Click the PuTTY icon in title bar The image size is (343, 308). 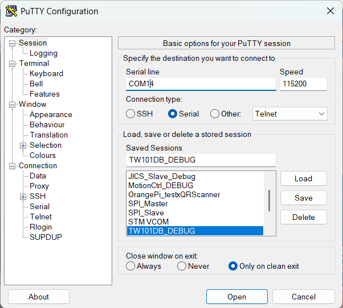click(x=11, y=11)
